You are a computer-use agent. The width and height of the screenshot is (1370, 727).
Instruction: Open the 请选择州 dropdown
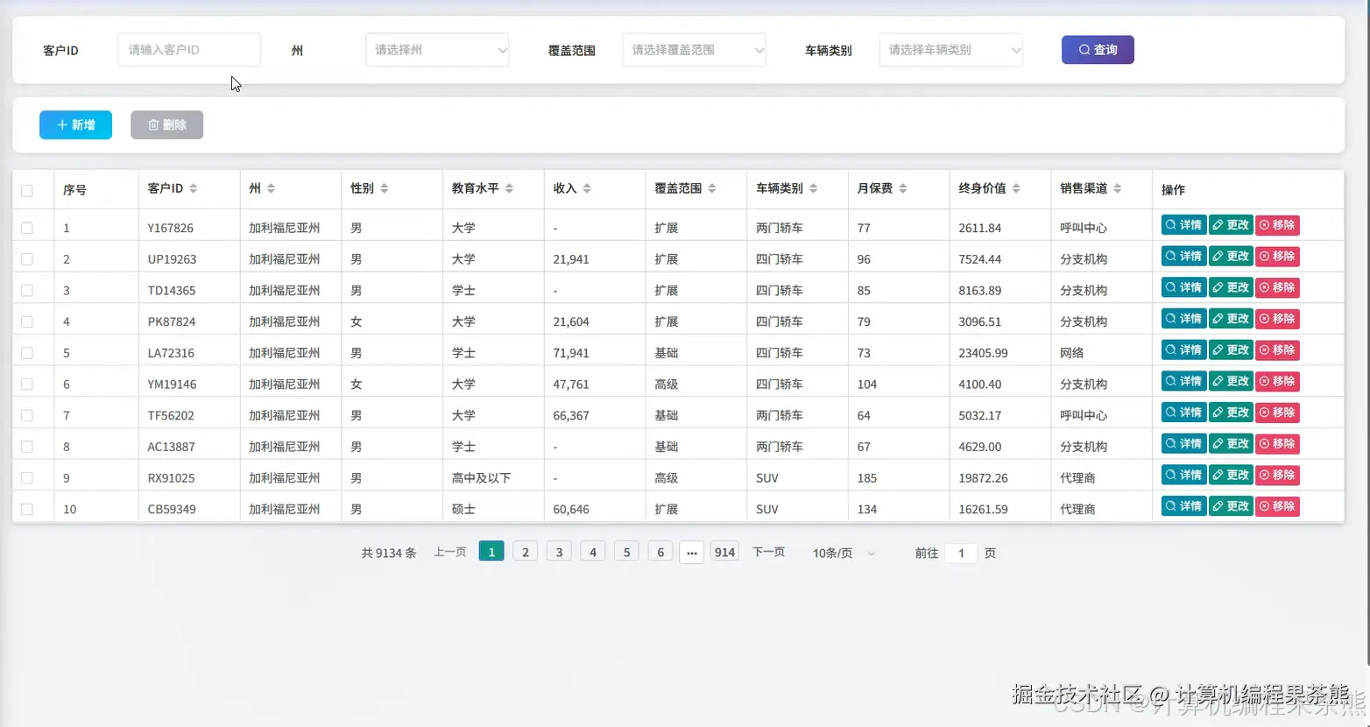(x=437, y=50)
